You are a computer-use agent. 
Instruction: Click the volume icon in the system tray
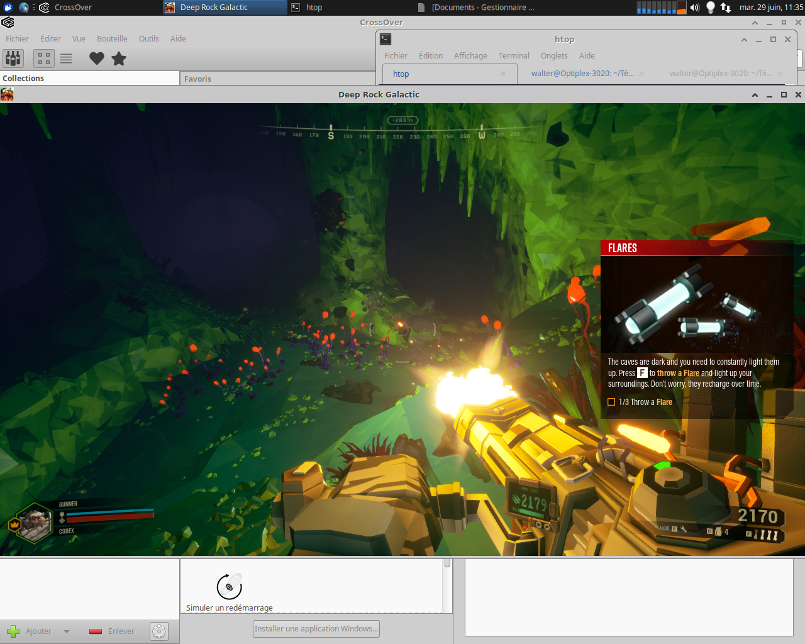coord(695,8)
